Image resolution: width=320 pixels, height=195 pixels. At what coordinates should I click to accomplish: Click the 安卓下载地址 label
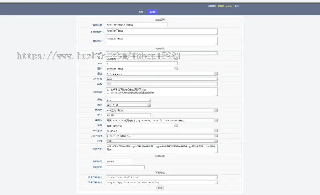click(96, 177)
